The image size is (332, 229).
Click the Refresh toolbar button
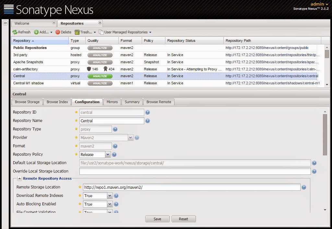click(x=21, y=32)
